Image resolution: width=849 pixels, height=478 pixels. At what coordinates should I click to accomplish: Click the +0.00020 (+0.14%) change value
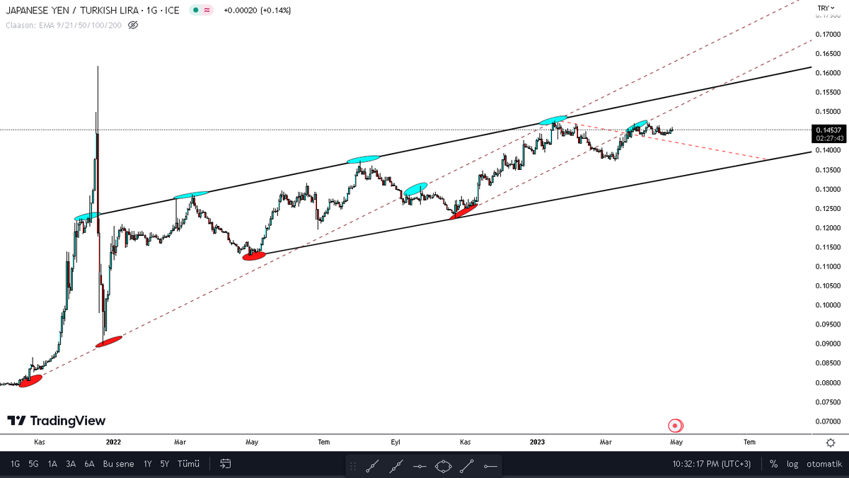[257, 11]
